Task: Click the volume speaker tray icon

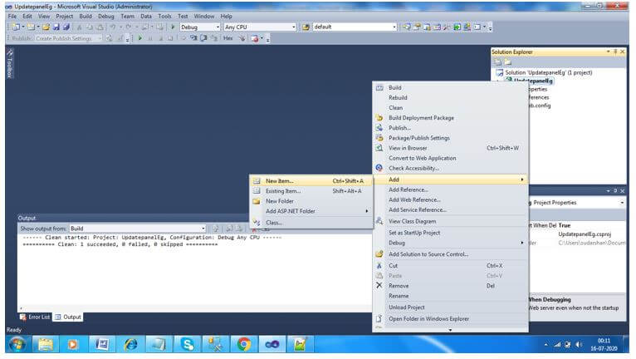Action: coord(579,344)
